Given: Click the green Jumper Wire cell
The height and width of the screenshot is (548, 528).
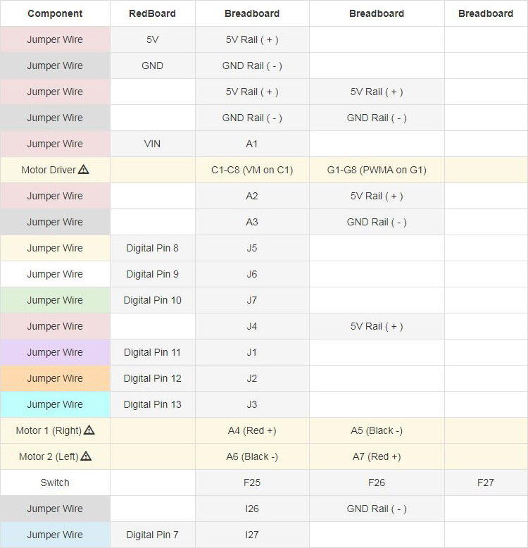Looking at the screenshot, I should [55, 300].
